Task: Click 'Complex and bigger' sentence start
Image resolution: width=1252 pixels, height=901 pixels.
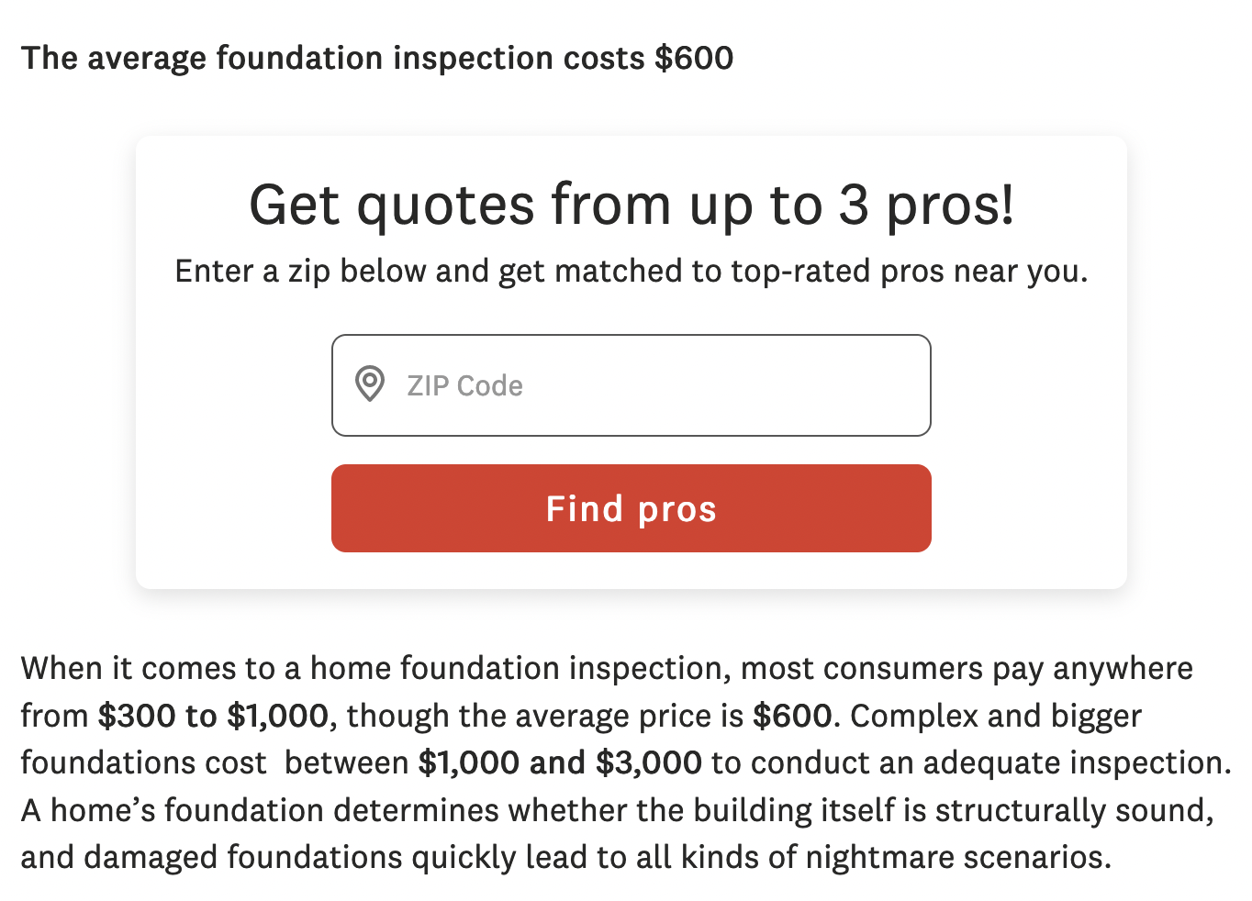Action: [996, 716]
